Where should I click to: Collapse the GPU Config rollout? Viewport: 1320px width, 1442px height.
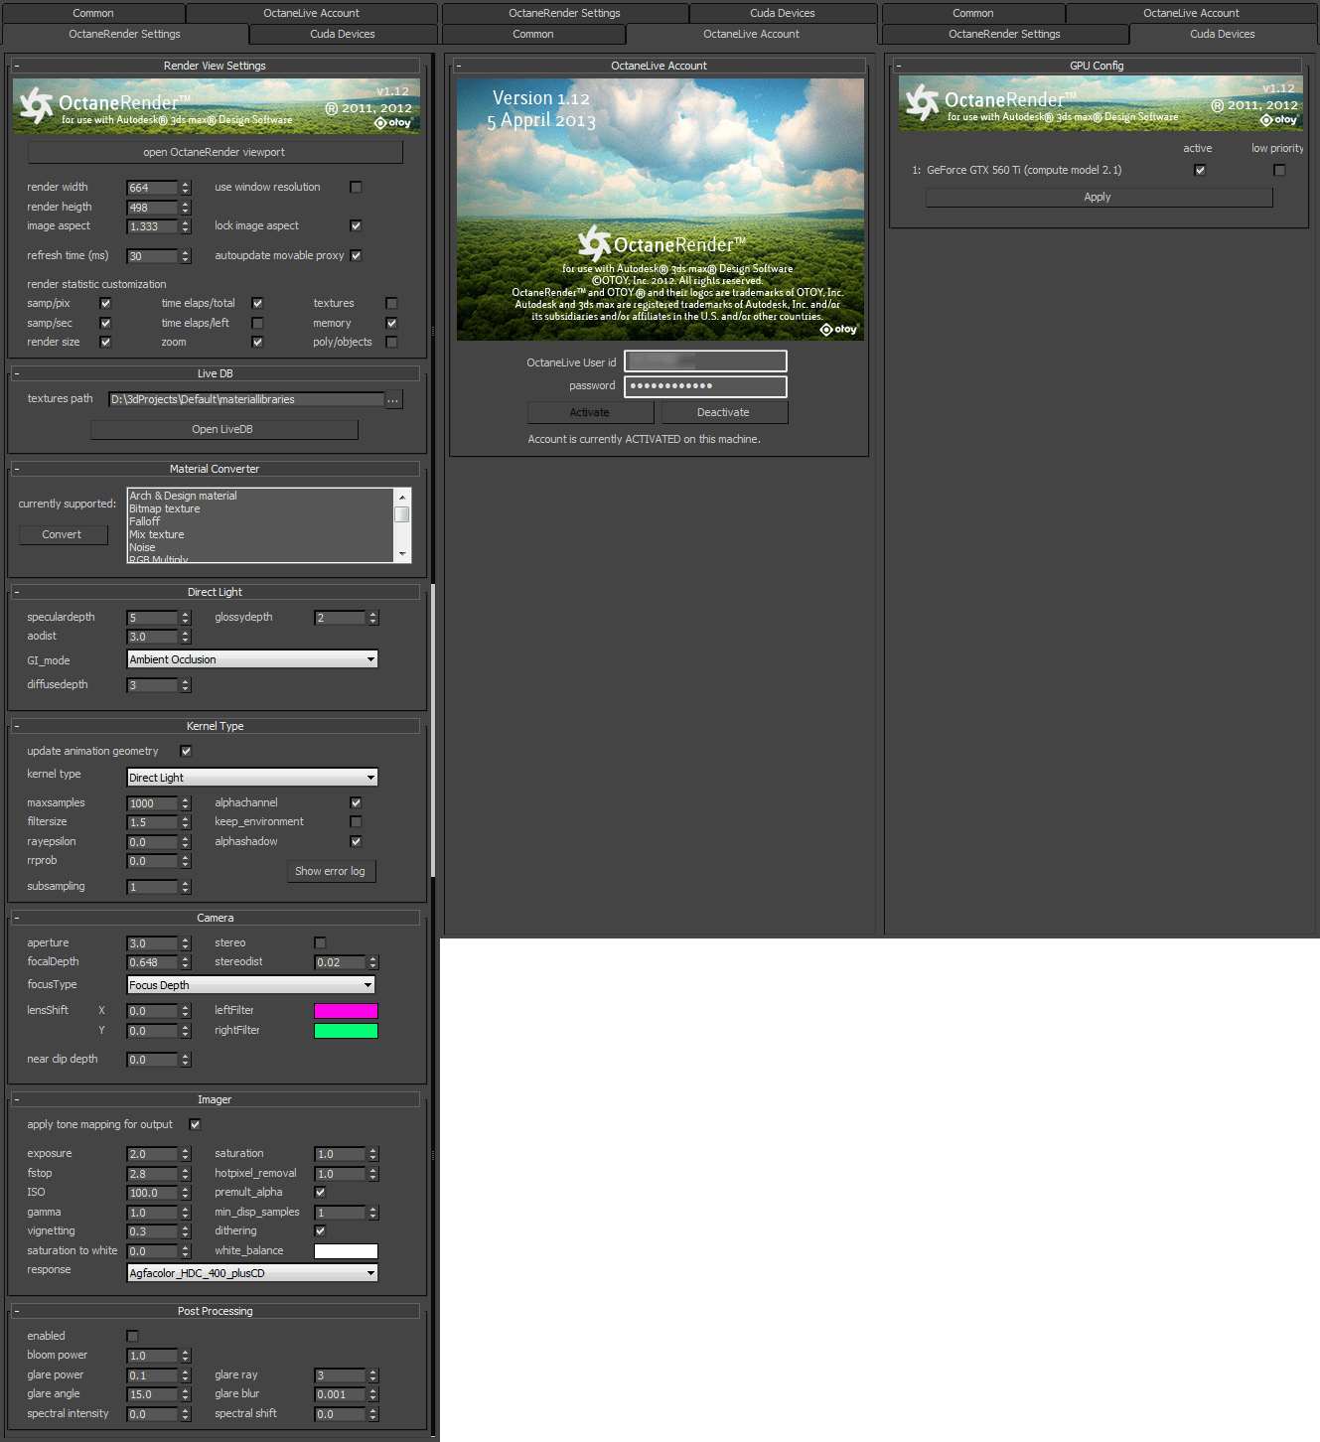[1097, 66]
